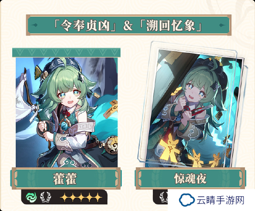
Task: Select the first gold rarity star
Action: coord(64,197)
